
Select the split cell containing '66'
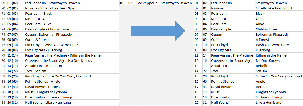click(x=206, y=82)
